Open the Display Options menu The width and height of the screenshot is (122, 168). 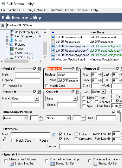coord(34,10)
